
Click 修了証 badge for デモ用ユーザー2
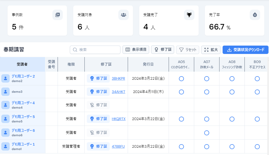point(98,78)
